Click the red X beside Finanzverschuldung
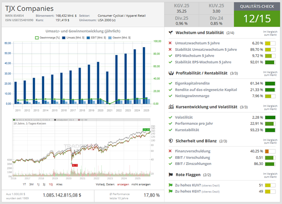The height and width of the screenshot is (204, 282). [x=171, y=151]
